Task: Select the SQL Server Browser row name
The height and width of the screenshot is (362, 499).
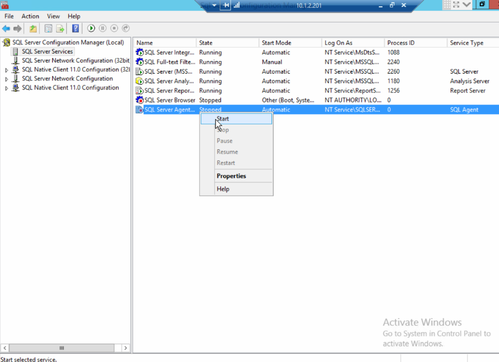Action: [x=170, y=100]
